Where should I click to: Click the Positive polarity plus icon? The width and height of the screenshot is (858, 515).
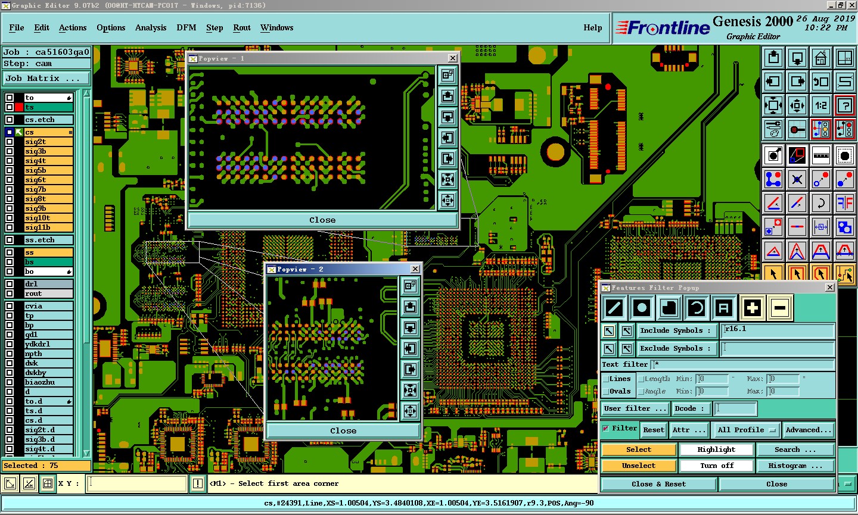pos(753,308)
